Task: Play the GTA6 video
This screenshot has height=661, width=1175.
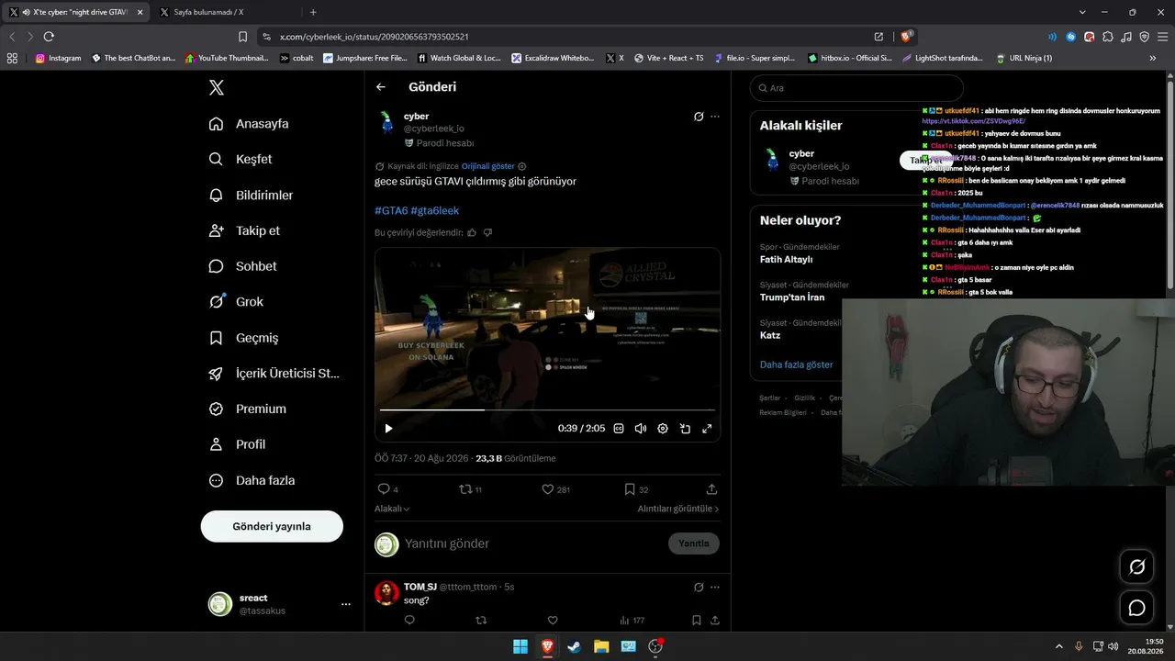Action: (x=388, y=429)
